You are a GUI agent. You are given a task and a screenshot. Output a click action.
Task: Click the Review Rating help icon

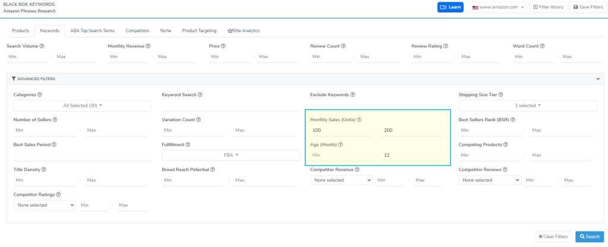[x=446, y=46]
